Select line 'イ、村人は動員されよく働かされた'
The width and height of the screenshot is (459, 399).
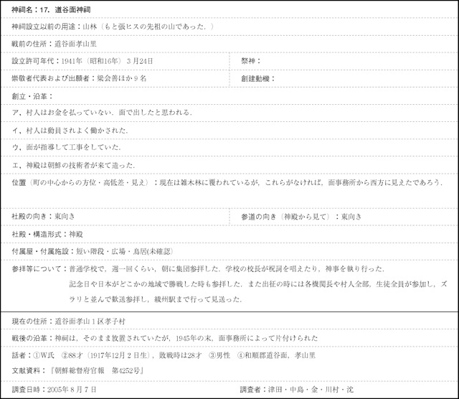70,131
